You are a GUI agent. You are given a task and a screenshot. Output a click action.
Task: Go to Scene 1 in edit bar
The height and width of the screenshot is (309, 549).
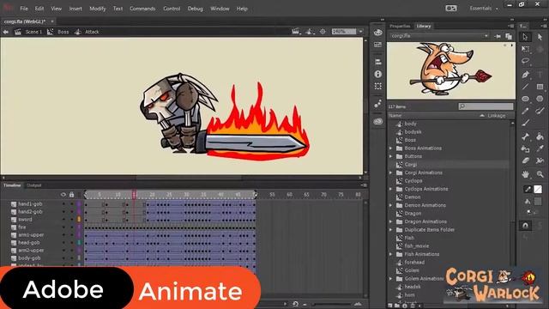(x=33, y=32)
